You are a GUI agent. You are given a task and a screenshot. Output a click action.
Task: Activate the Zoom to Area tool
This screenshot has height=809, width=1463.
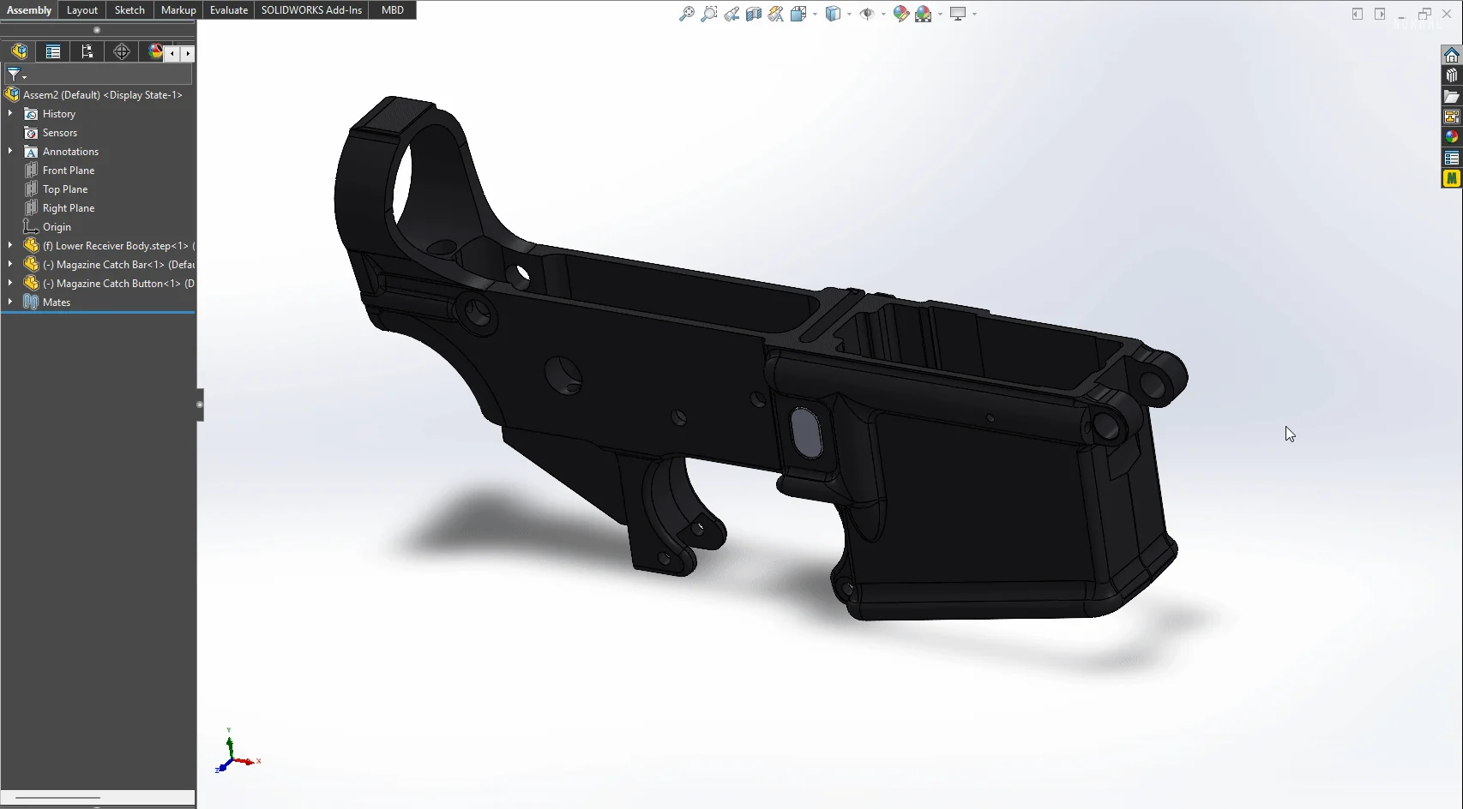[708, 14]
